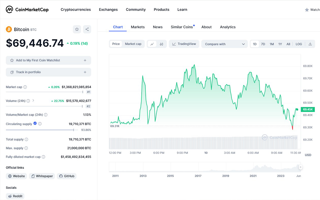Click the info icon beside Market cap
This screenshot has height=200, width=320.
point(25,87)
